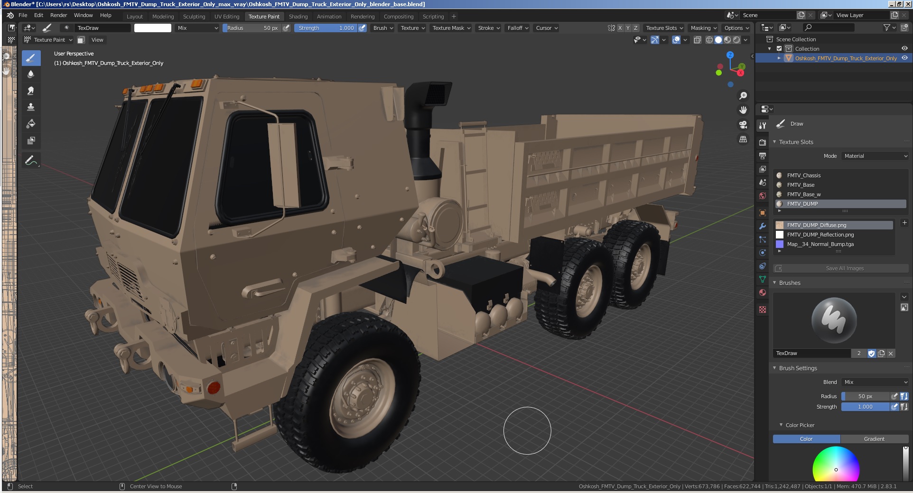Toggle viewport gizmos display
Image resolution: width=913 pixels, height=493 pixels.
tap(655, 40)
